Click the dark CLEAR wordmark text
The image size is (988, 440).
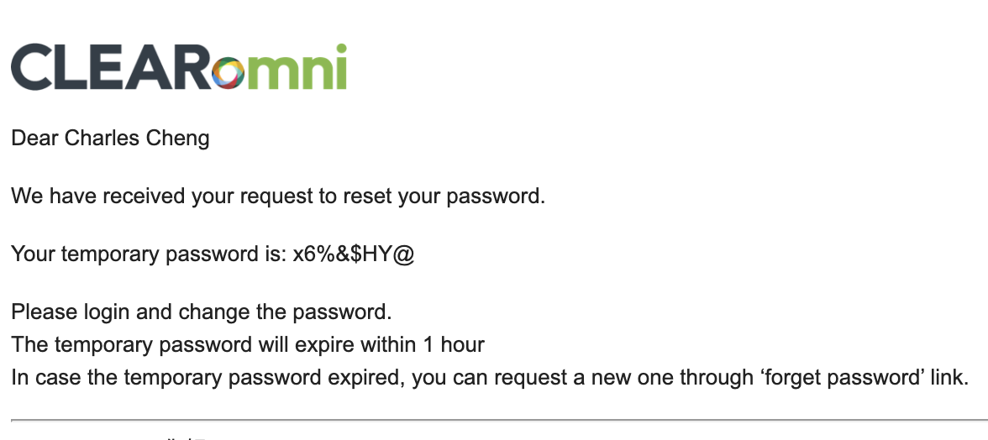click(111, 66)
